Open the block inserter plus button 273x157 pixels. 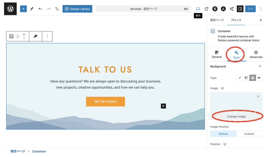(x=23, y=9)
